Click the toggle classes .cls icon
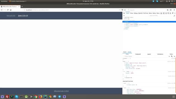 coord(174,56)
